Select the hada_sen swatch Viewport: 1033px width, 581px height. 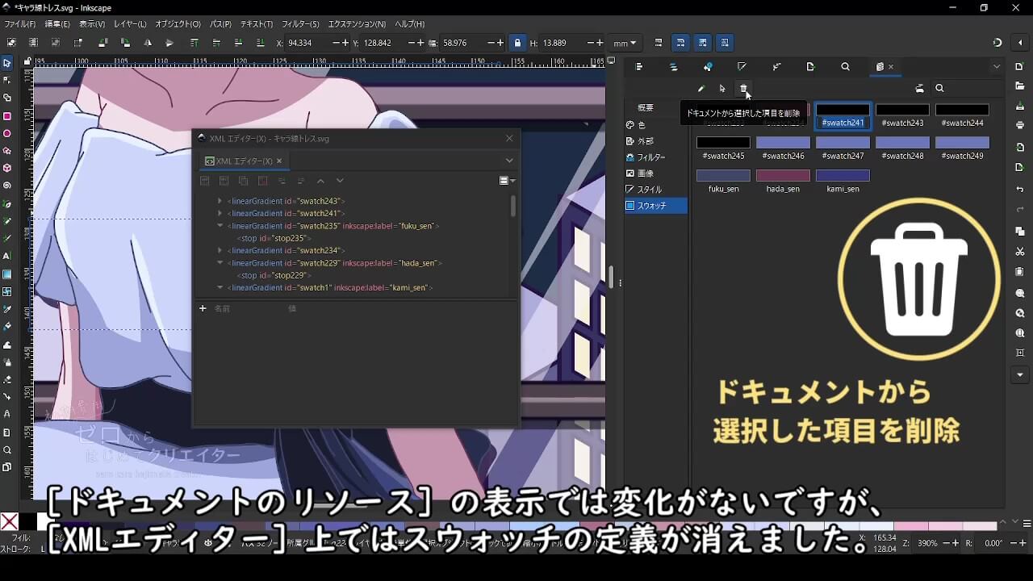pos(783,181)
